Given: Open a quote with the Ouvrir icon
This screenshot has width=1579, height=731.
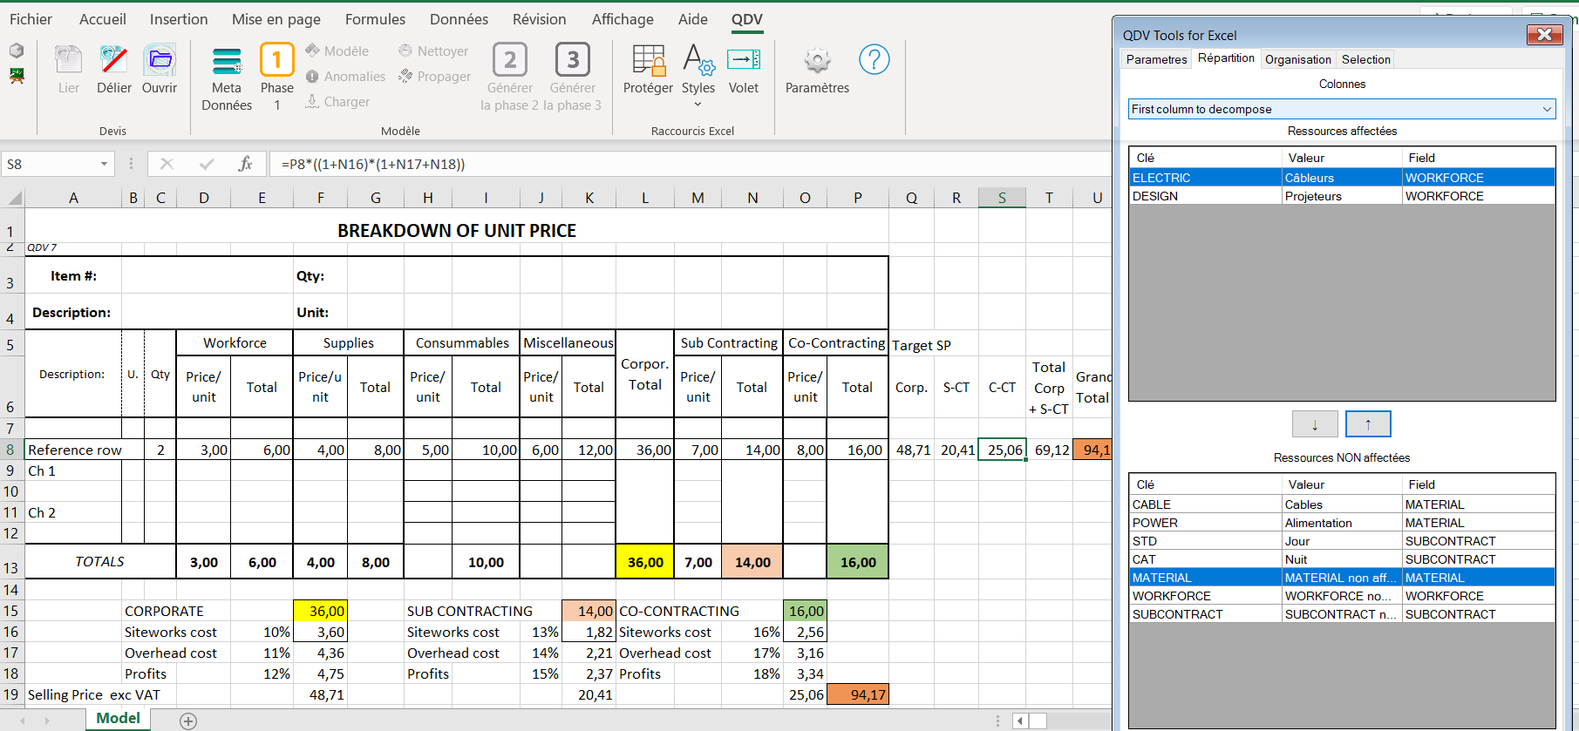Looking at the screenshot, I should (x=160, y=69).
